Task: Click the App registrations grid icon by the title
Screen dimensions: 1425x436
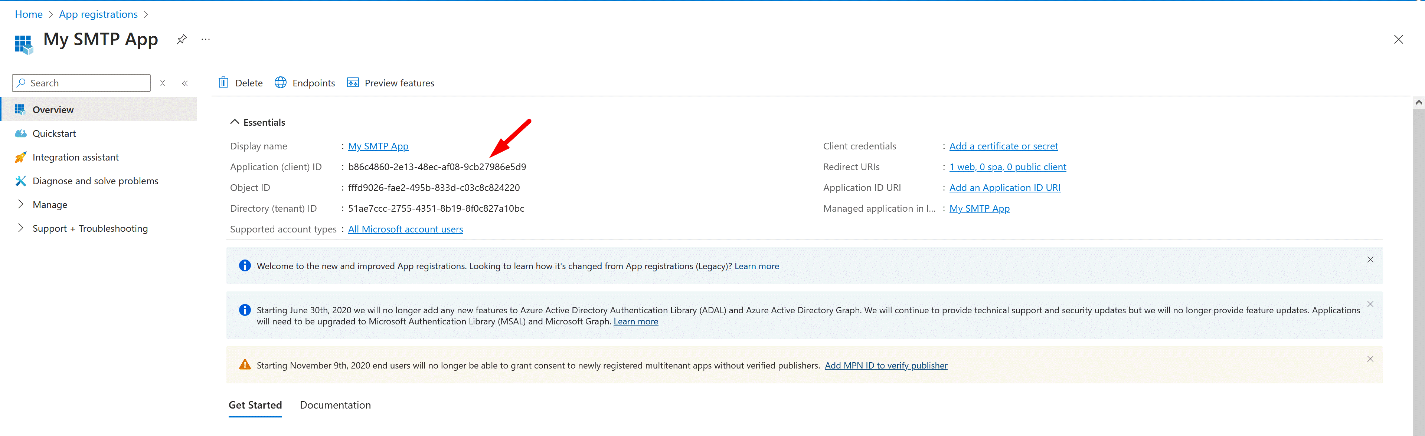Action: [x=23, y=44]
